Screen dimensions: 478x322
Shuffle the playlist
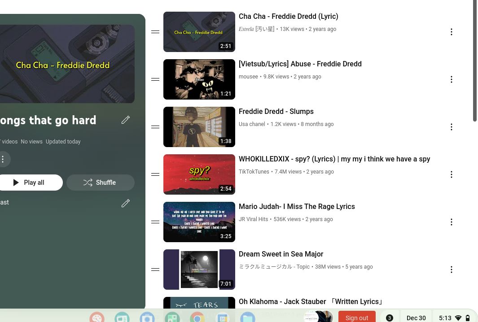[100, 183]
